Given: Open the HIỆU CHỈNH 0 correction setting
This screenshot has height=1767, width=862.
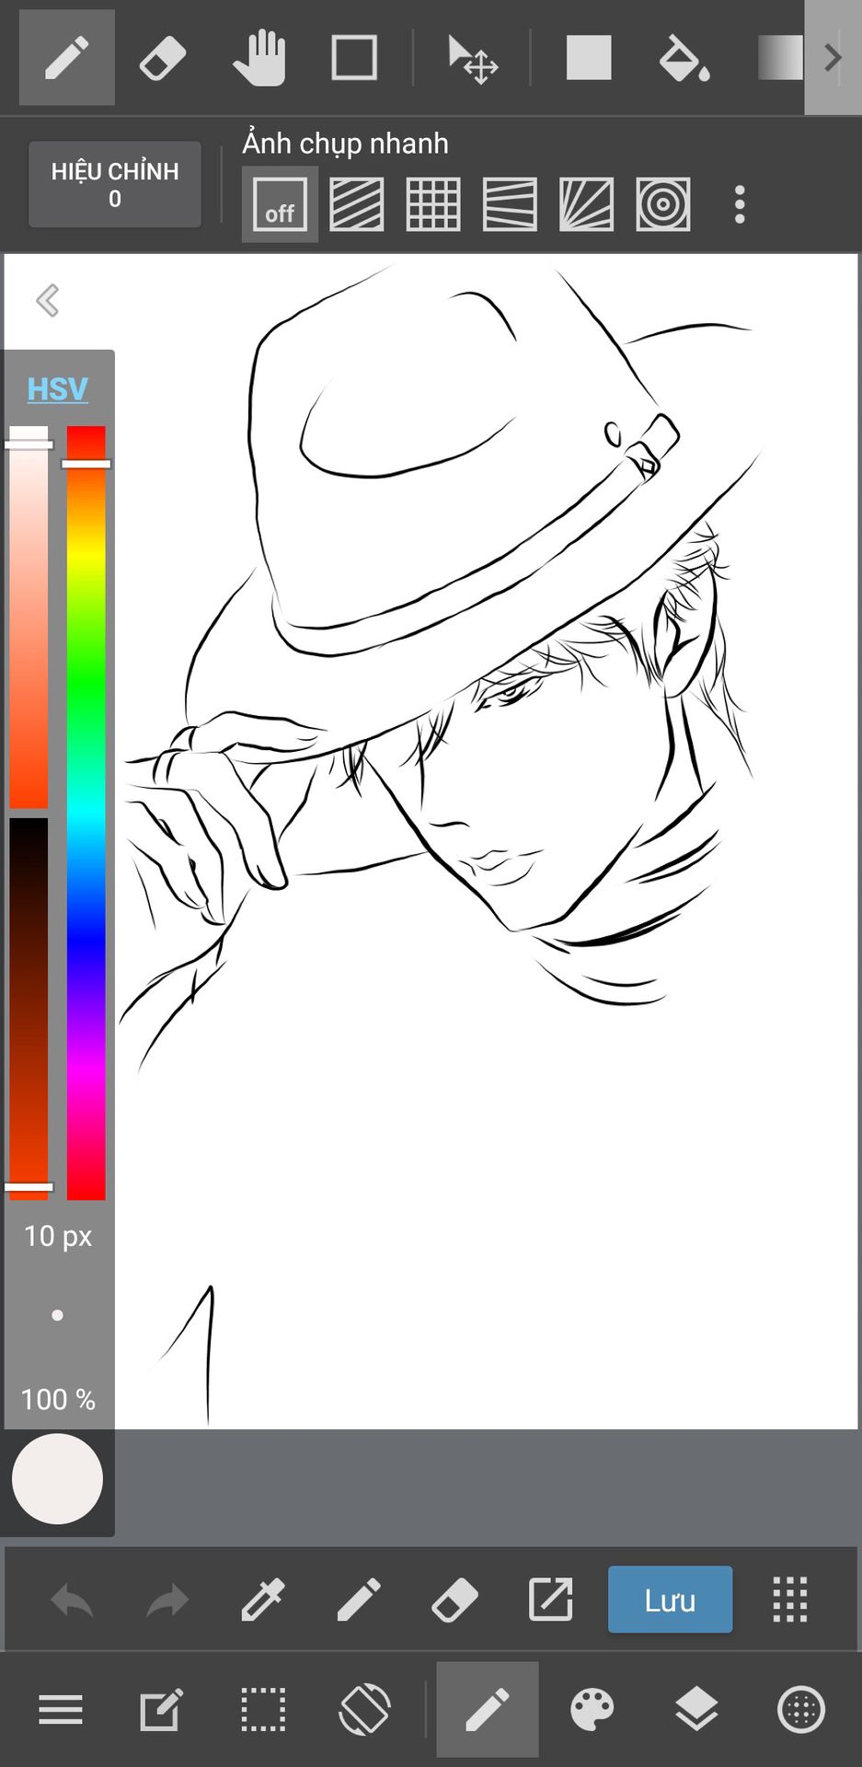Looking at the screenshot, I should 115,184.
